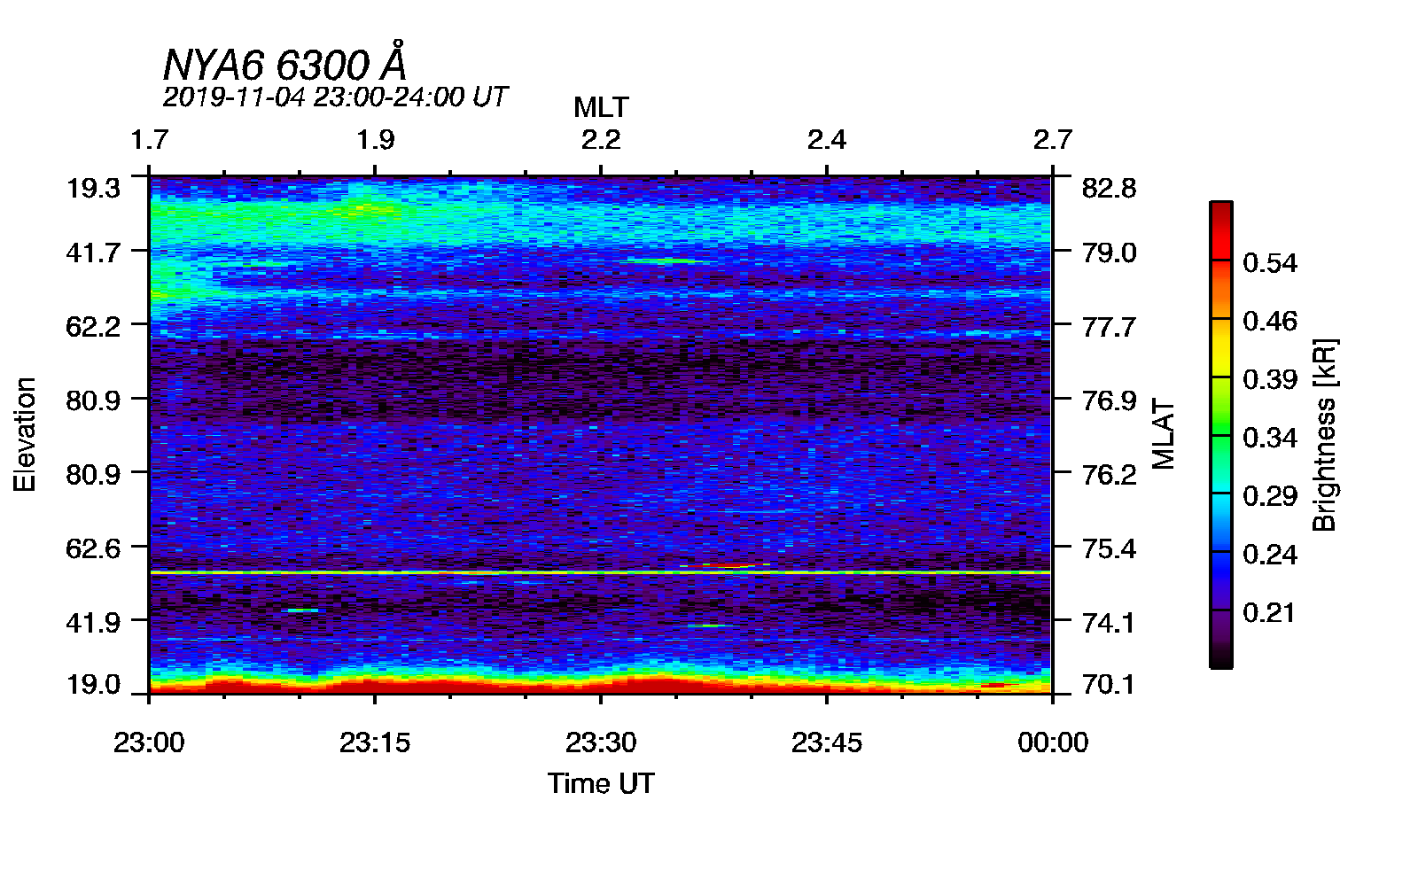Image resolution: width=1418 pixels, height=886 pixels.
Task: Click colorbar value 0.39
Action: click(x=1270, y=379)
